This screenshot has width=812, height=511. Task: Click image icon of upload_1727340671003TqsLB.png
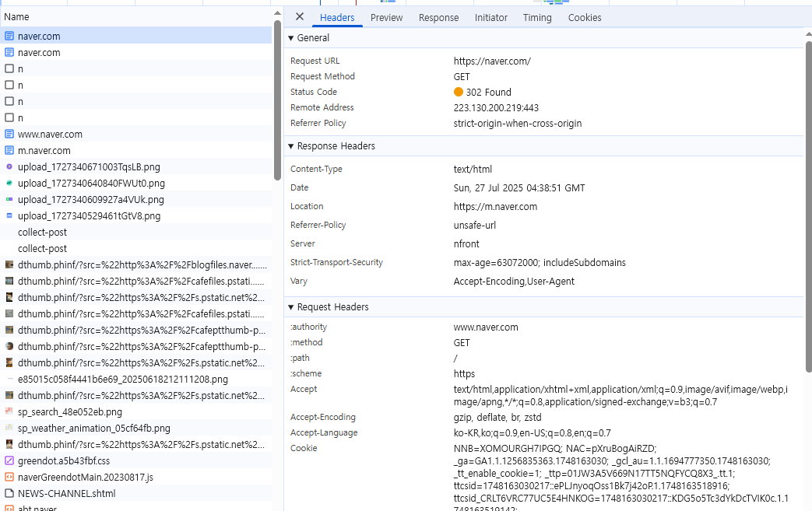point(9,166)
